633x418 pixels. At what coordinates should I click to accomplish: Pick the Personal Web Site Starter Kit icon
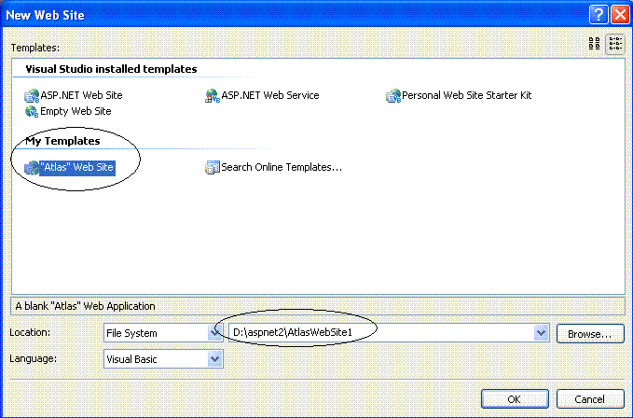(393, 96)
